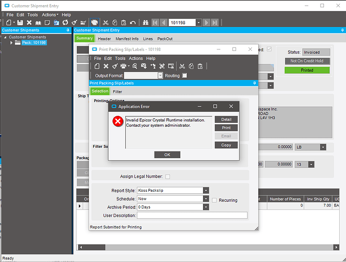346x262 pixels.
Task: Click right arrow of horizontal scrollbar
Action: pos(336,247)
